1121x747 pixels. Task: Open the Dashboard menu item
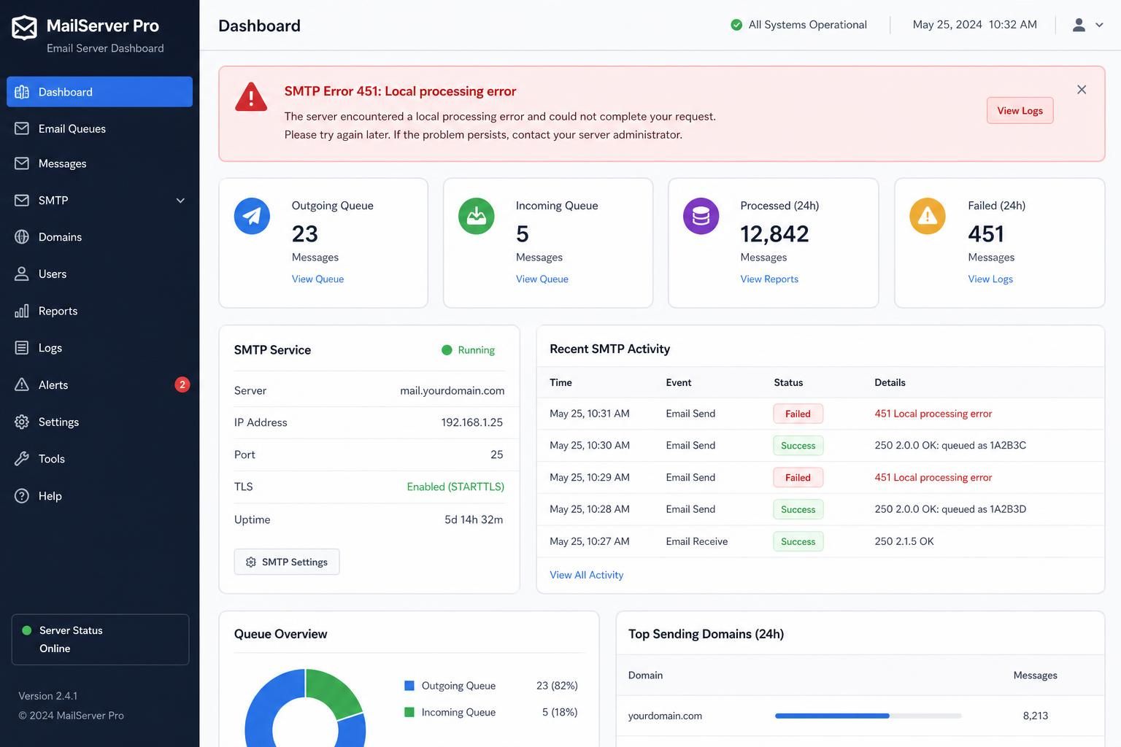tap(100, 92)
